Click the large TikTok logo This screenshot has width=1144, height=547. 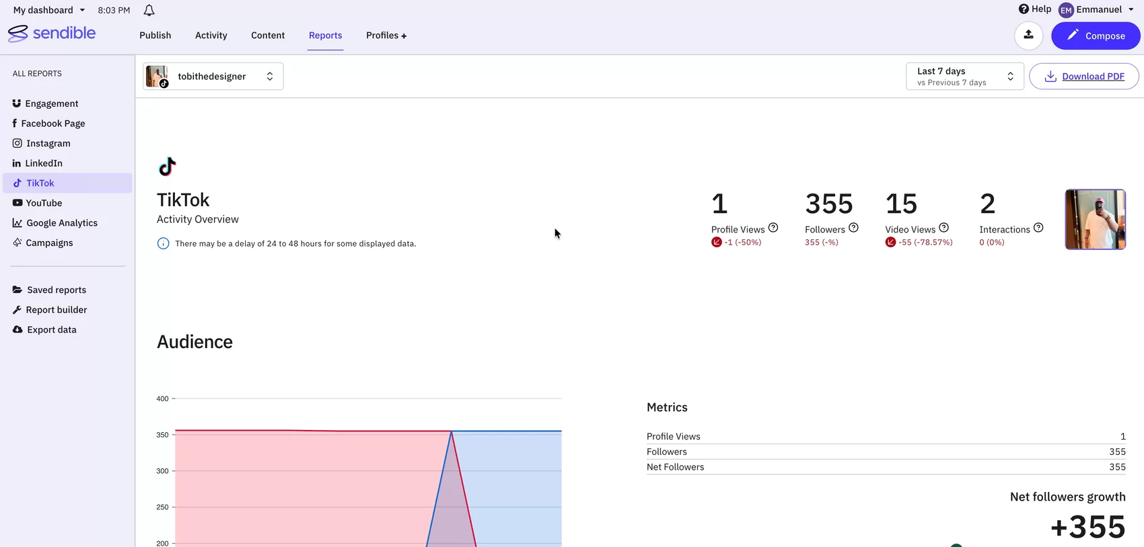tap(167, 166)
